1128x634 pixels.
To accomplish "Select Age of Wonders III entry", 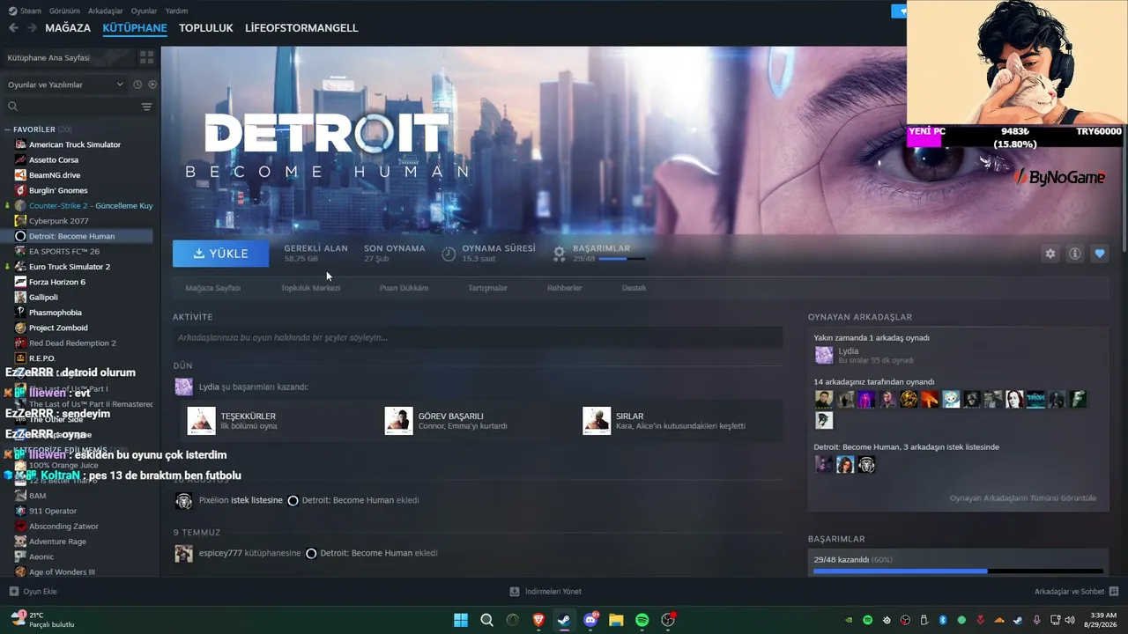I will pyautogui.click(x=62, y=571).
